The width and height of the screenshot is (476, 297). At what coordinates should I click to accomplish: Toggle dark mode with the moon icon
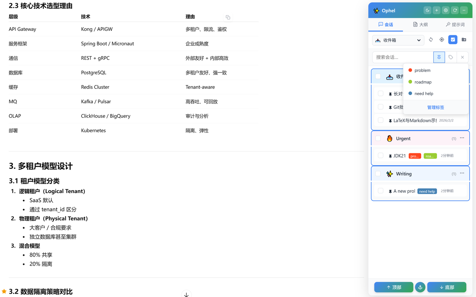[428, 10]
